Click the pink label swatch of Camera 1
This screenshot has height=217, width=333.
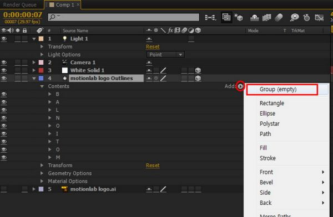click(x=41, y=63)
